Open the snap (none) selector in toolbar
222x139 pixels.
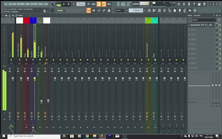pyautogui.click(x=119, y=10)
